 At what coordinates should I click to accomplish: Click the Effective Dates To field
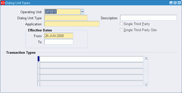(x=59, y=42)
